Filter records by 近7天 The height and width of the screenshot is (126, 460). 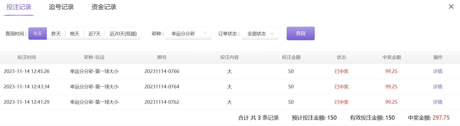(94, 34)
